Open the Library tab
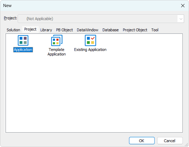This screenshot has height=147, width=189. [x=46, y=30]
